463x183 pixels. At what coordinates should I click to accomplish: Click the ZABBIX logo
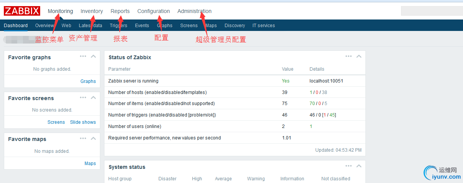[22, 11]
